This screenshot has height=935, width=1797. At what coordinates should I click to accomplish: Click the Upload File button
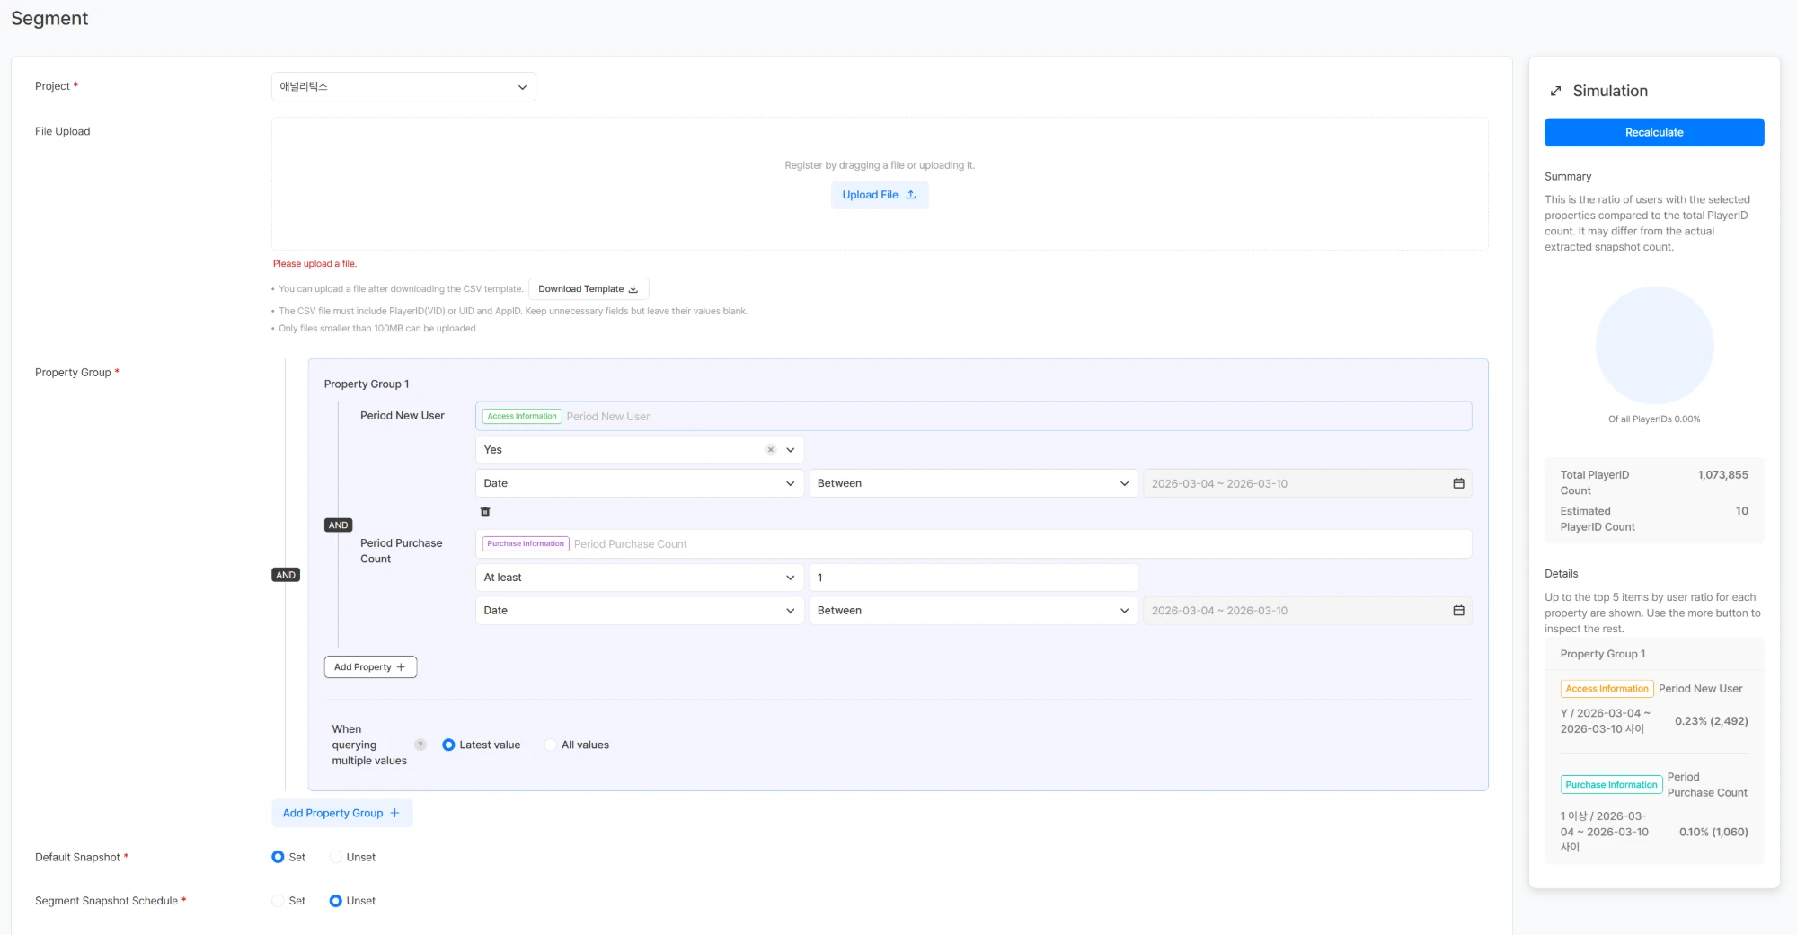880,195
